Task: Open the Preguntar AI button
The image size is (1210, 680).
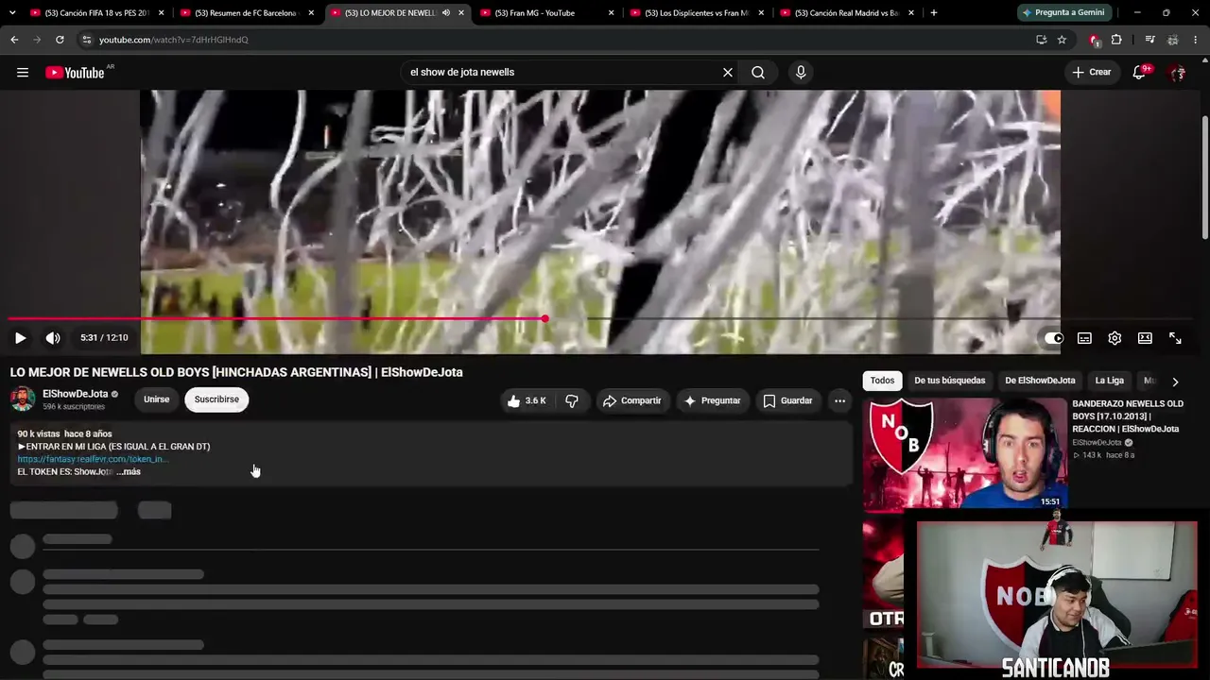Action: pyautogui.click(x=712, y=400)
